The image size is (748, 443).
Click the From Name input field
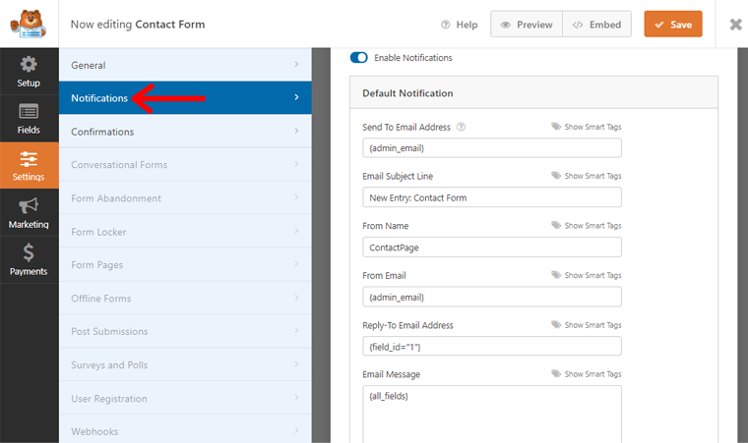tap(492, 247)
